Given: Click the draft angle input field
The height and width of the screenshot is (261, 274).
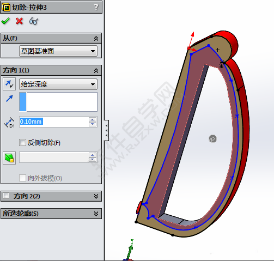Looking at the screenshot, I should (54, 157).
